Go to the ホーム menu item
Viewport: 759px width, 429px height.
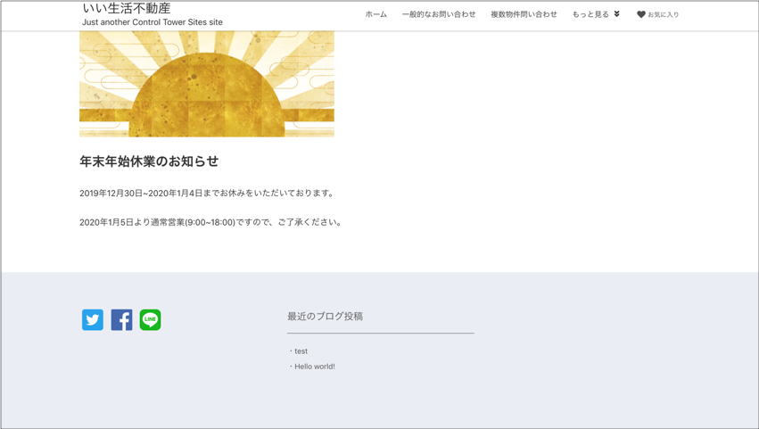click(375, 14)
